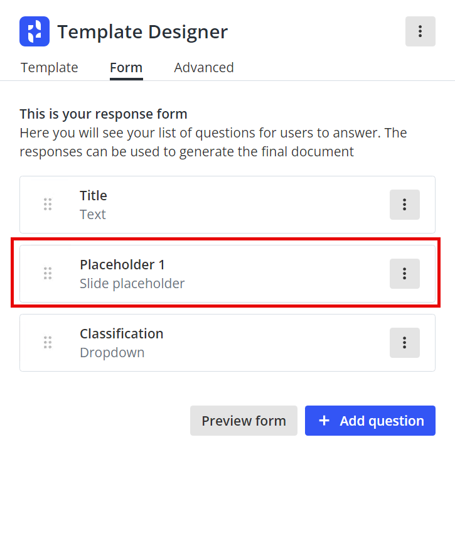
Task: Click the Add question button
Action: point(370,421)
